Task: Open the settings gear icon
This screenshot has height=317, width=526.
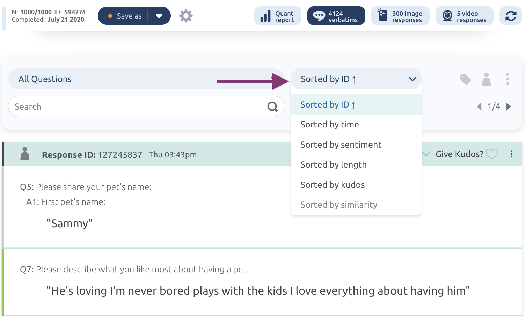Action: (x=186, y=16)
